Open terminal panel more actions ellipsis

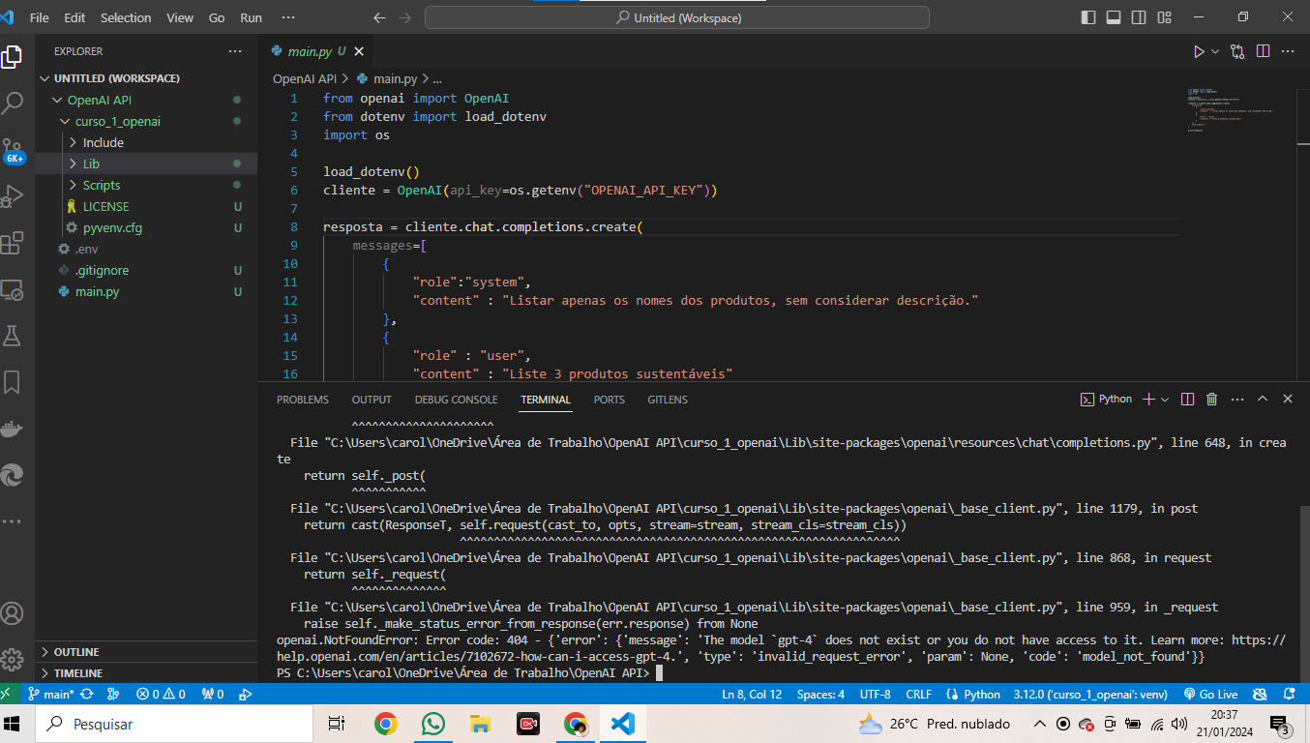click(x=1236, y=399)
